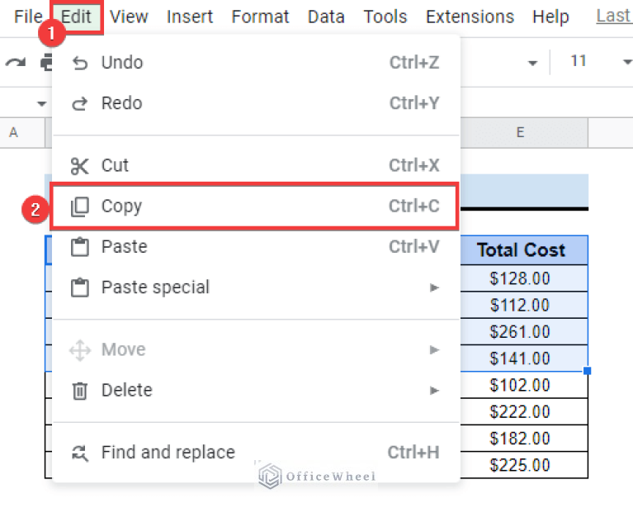Image resolution: width=633 pixels, height=508 pixels.
Task: Choose Copy from the Edit menu
Action: pos(255,207)
